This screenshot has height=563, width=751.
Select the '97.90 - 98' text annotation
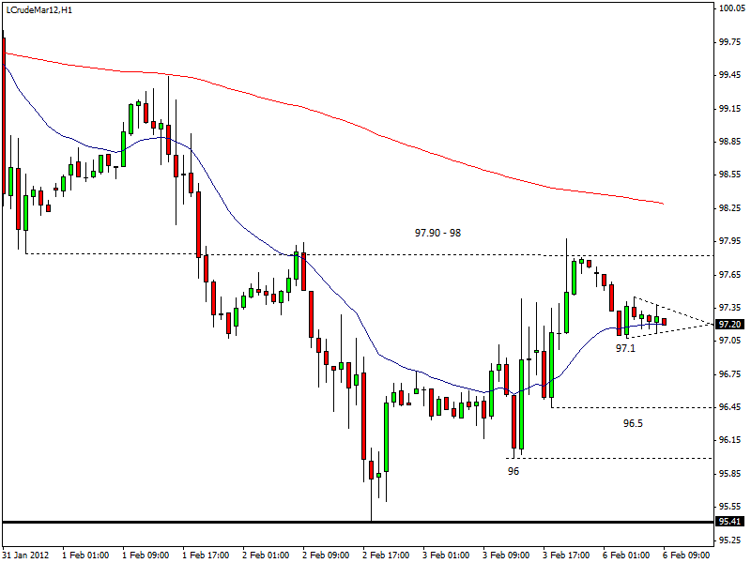437,233
